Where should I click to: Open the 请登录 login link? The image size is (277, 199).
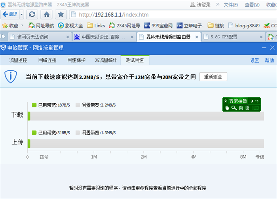point(200,5)
